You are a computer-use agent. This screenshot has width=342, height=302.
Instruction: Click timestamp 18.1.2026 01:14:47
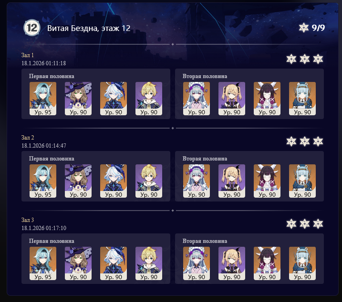coord(43,146)
